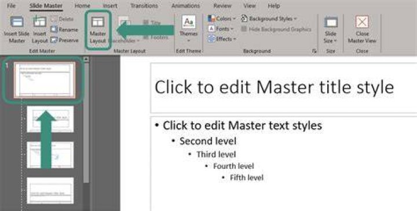Click the Insert Slide Master icon
417x211 pixels.
17,21
